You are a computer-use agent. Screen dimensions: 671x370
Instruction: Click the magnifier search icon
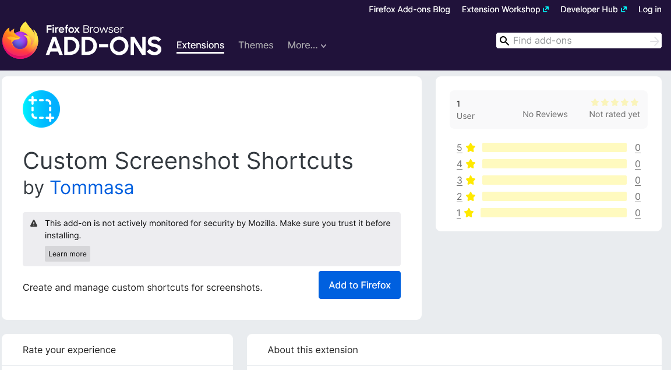pyautogui.click(x=504, y=41)
